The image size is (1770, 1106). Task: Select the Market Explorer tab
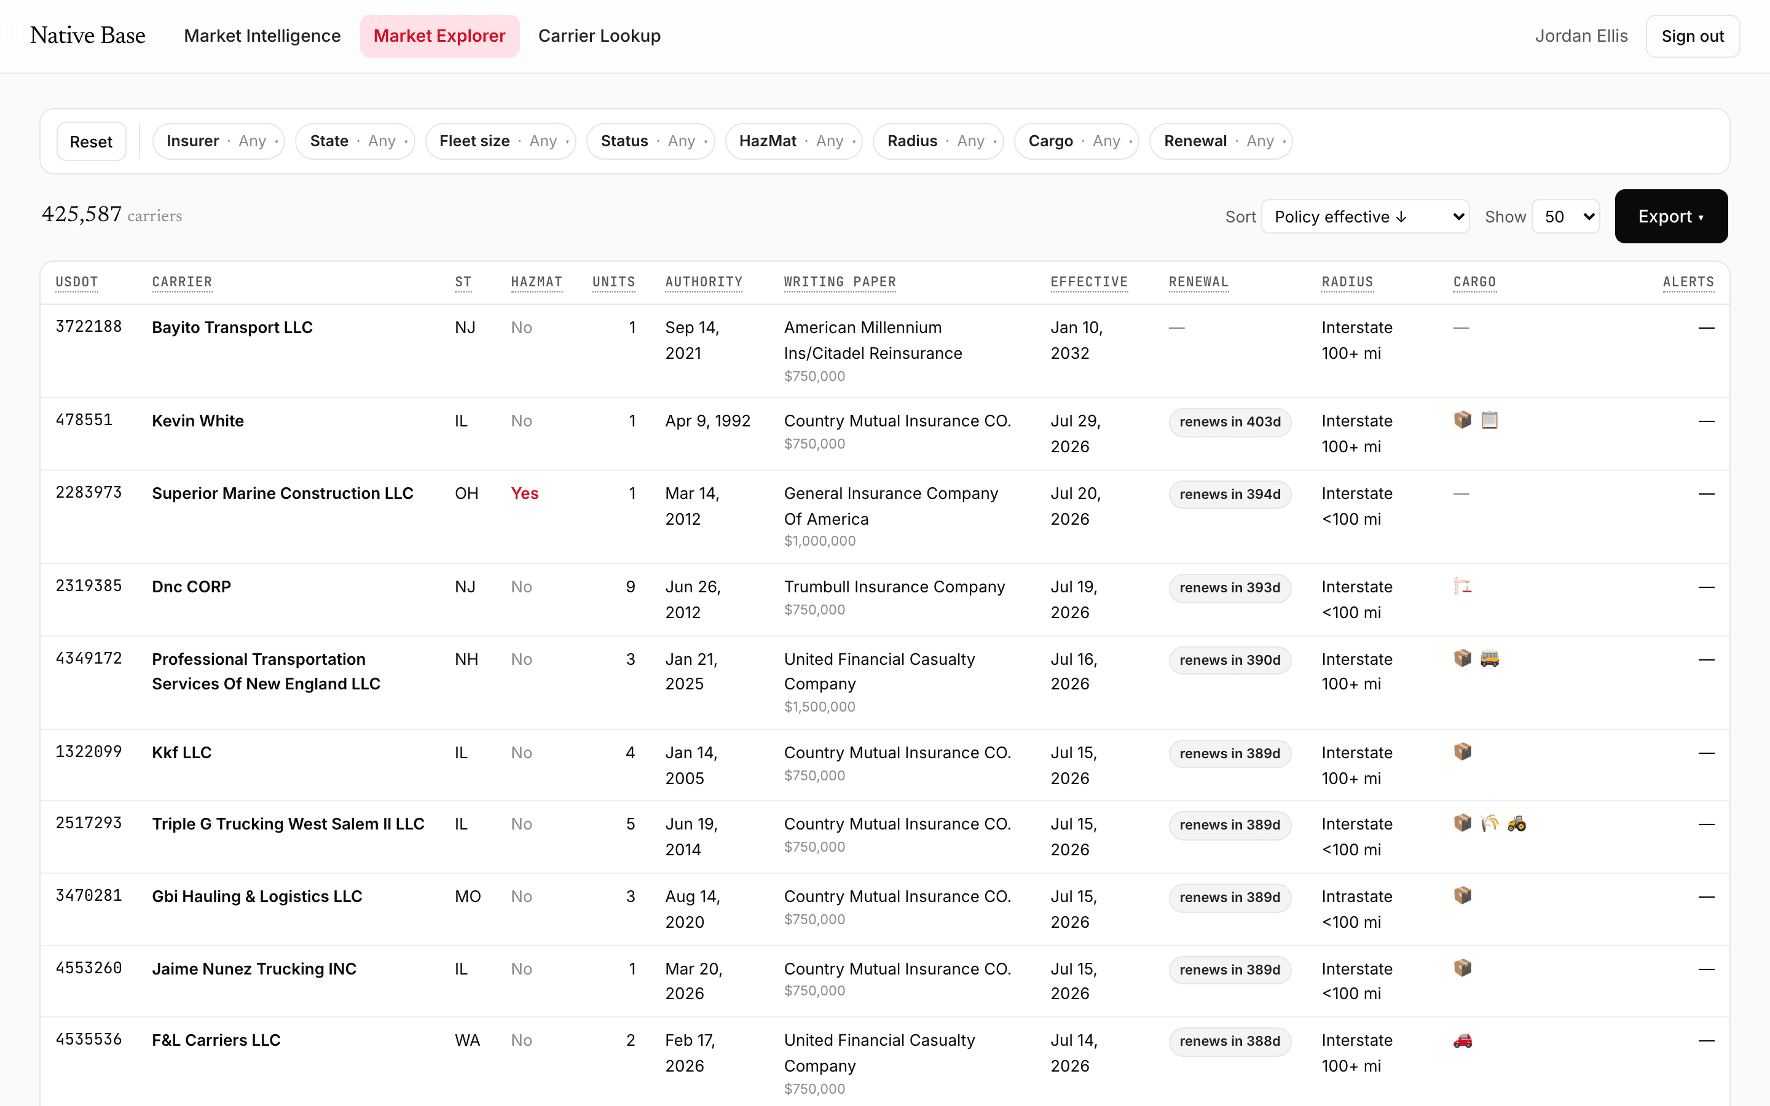click(439, 36)
